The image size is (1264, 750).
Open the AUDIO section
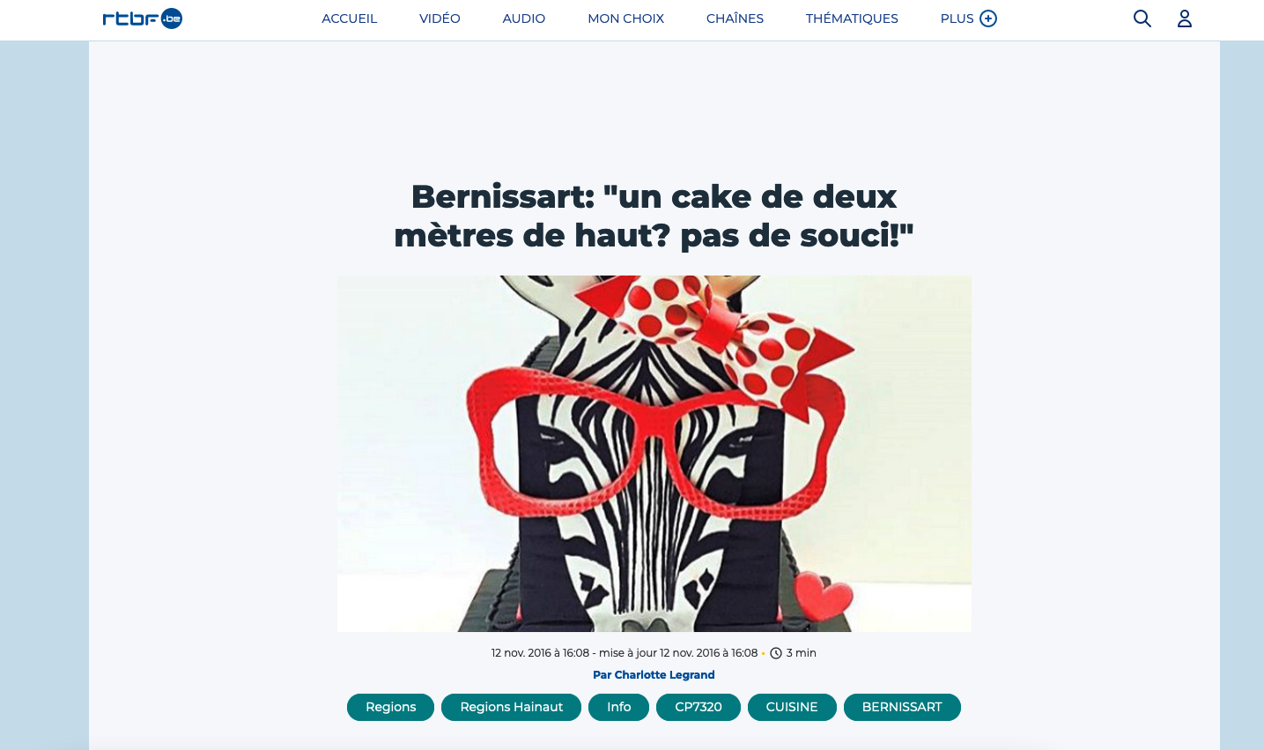pyautogui.click(x=524, y=18)
